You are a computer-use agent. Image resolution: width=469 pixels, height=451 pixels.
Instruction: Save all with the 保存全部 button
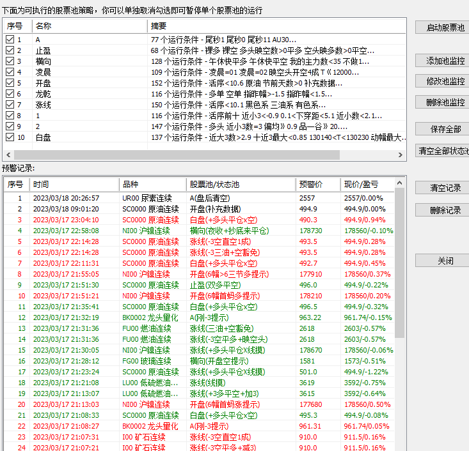coord(443,129)
